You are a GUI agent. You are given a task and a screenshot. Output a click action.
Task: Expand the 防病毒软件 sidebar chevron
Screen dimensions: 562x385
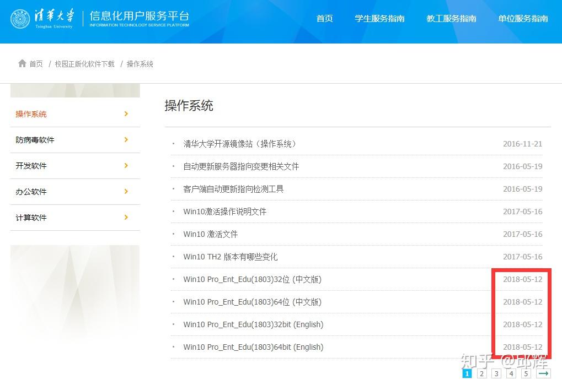(126, 139)
